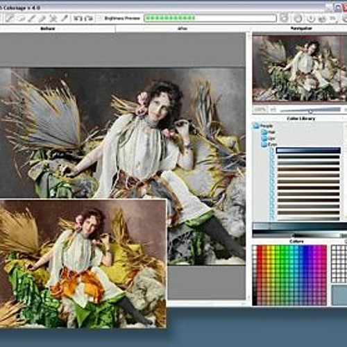Click the green progress bar in the toolbar
Viewport: 347px width, 347px height.
210,18
